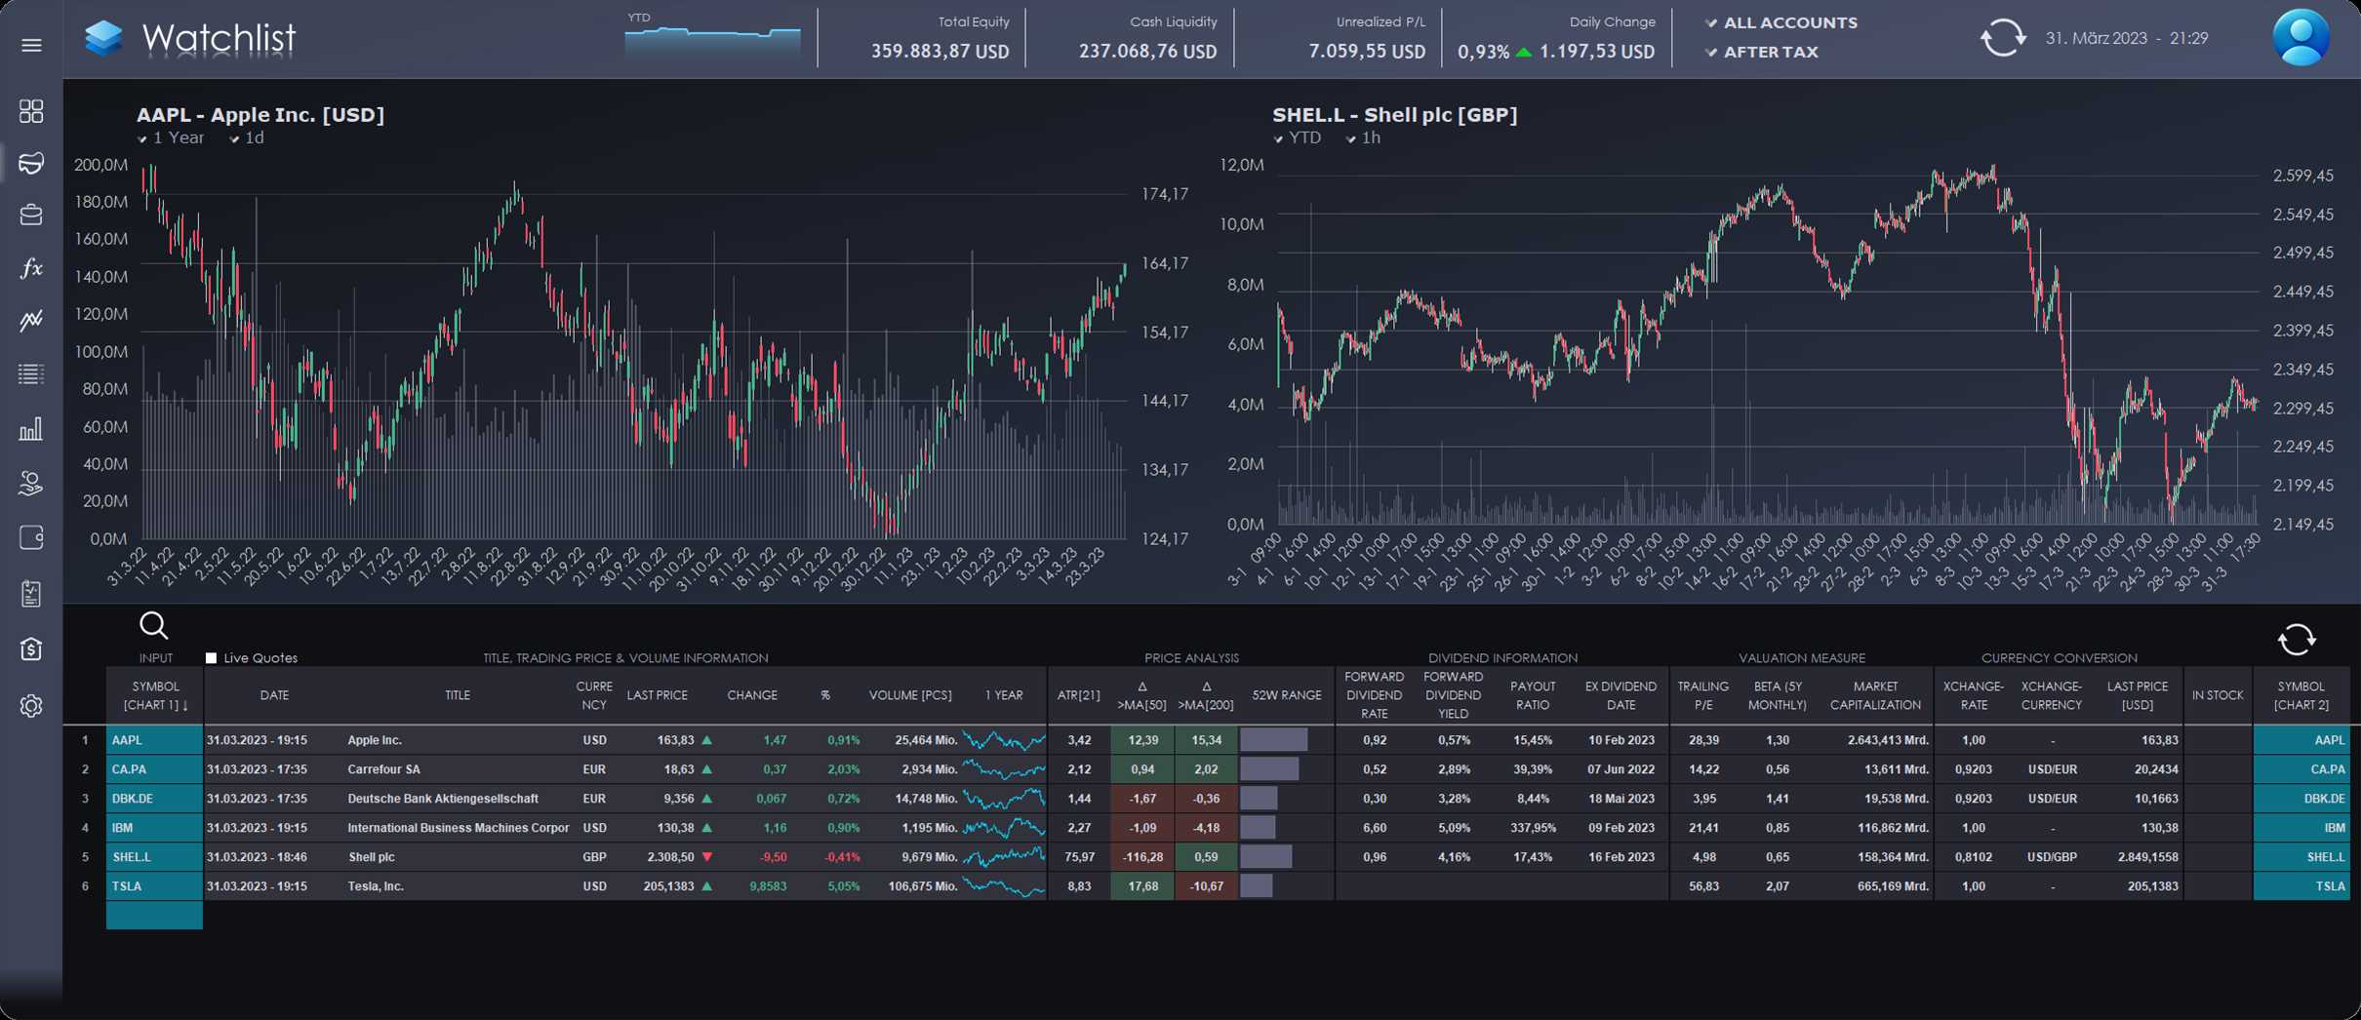
Task: Click the 'USD/GBP' xchange-currency cell
Action: (x=2052, y=857)
